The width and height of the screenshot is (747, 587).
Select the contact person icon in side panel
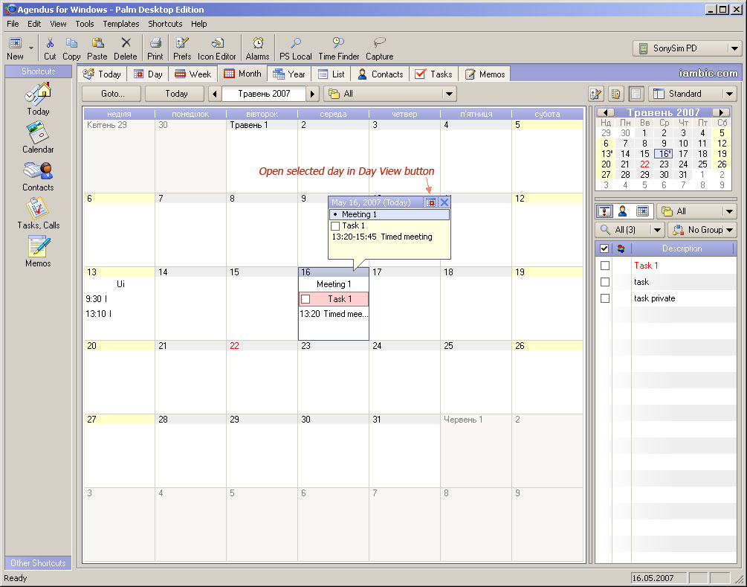pyautogui.click(x=622, y=211)
